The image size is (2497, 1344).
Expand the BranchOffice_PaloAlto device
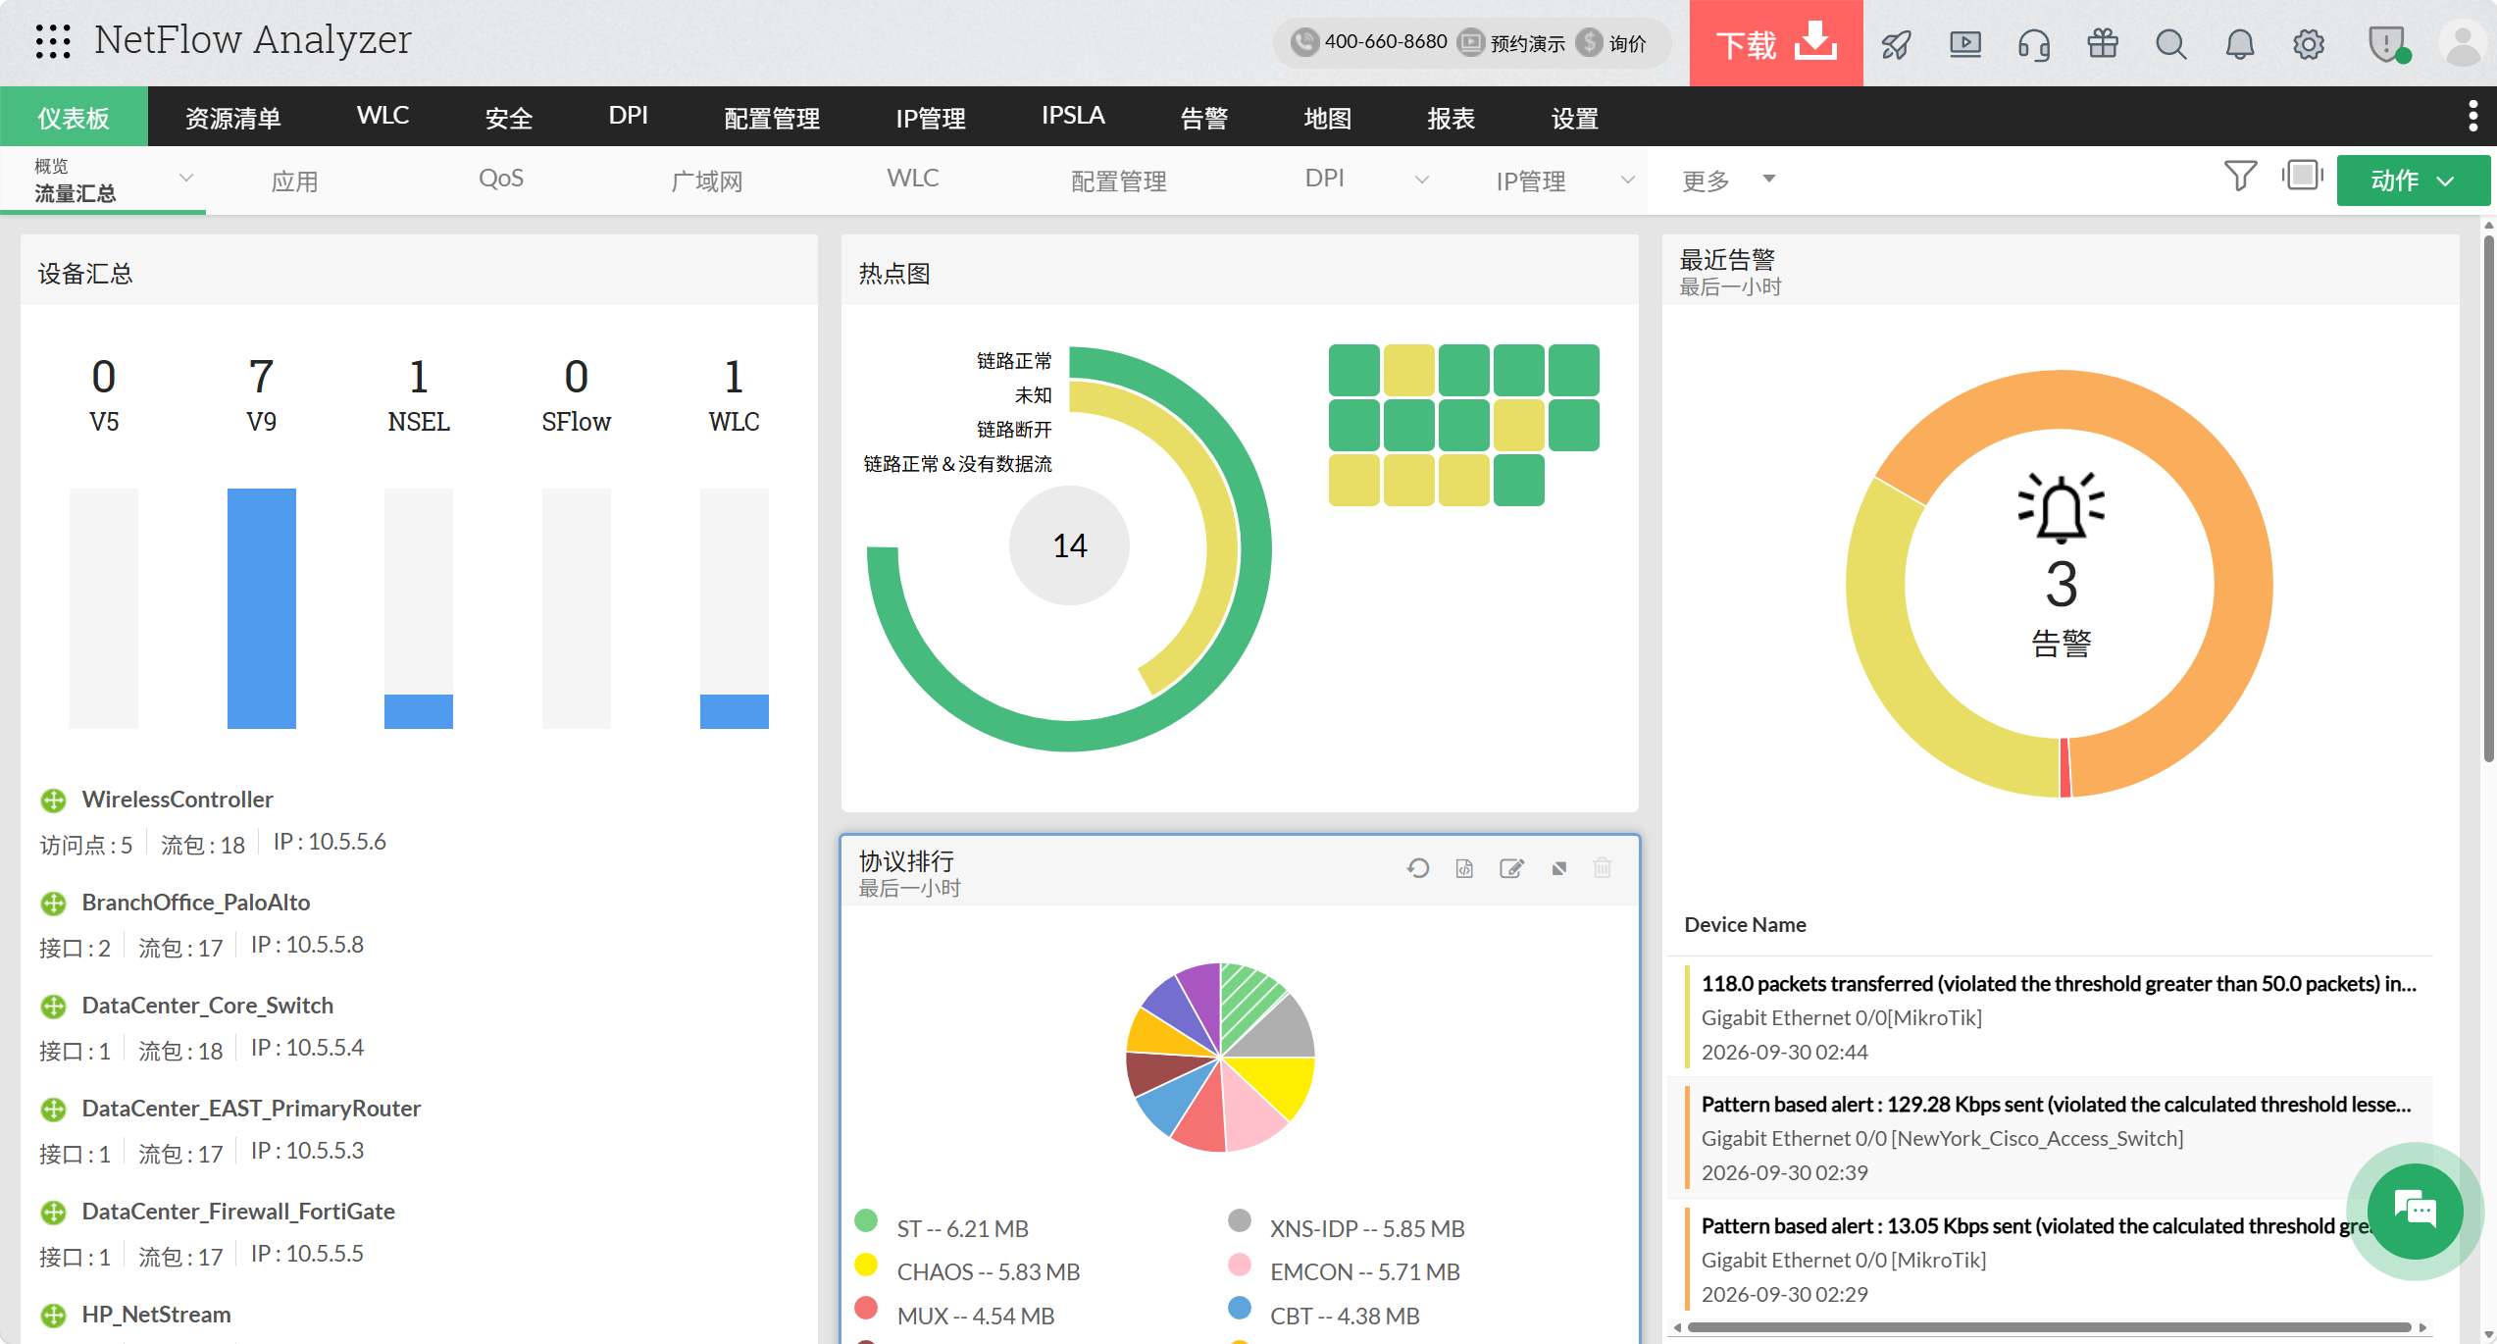[53, 904]
